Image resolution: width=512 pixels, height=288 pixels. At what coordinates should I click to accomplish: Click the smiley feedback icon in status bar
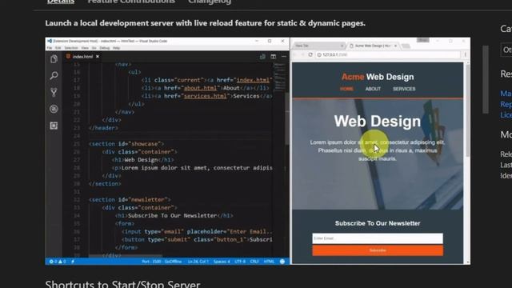(x=282, y=262)
